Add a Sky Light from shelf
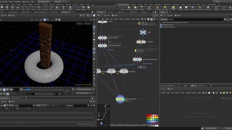232x130 pixels. tap(181, 8)
